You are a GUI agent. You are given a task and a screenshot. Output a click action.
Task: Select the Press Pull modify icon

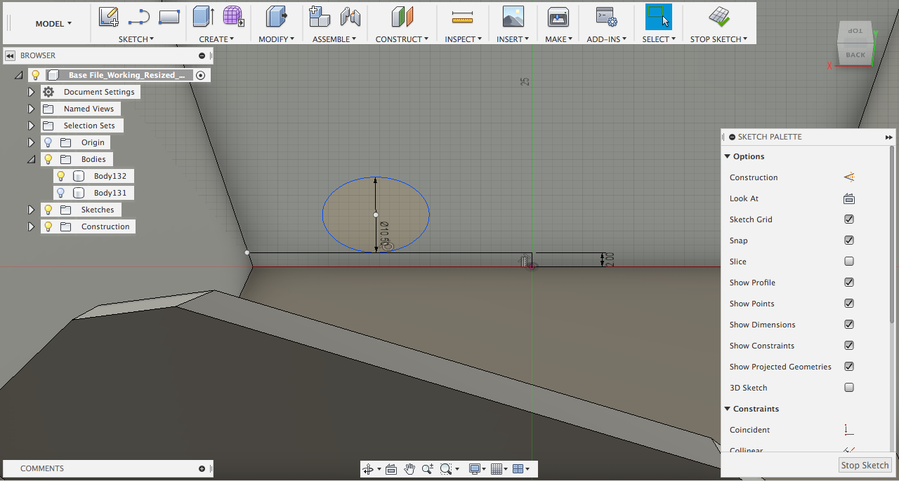click(276, 17)
